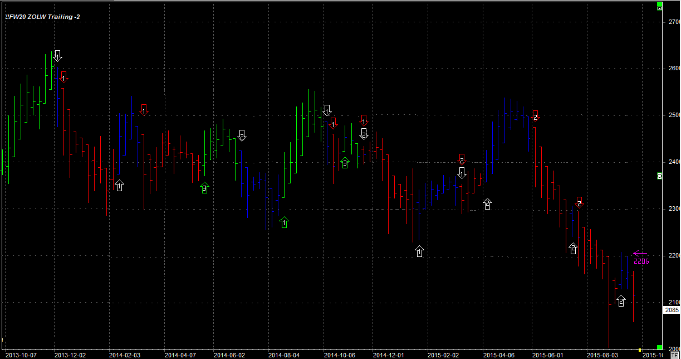The width and height of the screenshot is (681, 359).
Task: Click the magenta arrow pointing at 2206
Action: [640, 253]
